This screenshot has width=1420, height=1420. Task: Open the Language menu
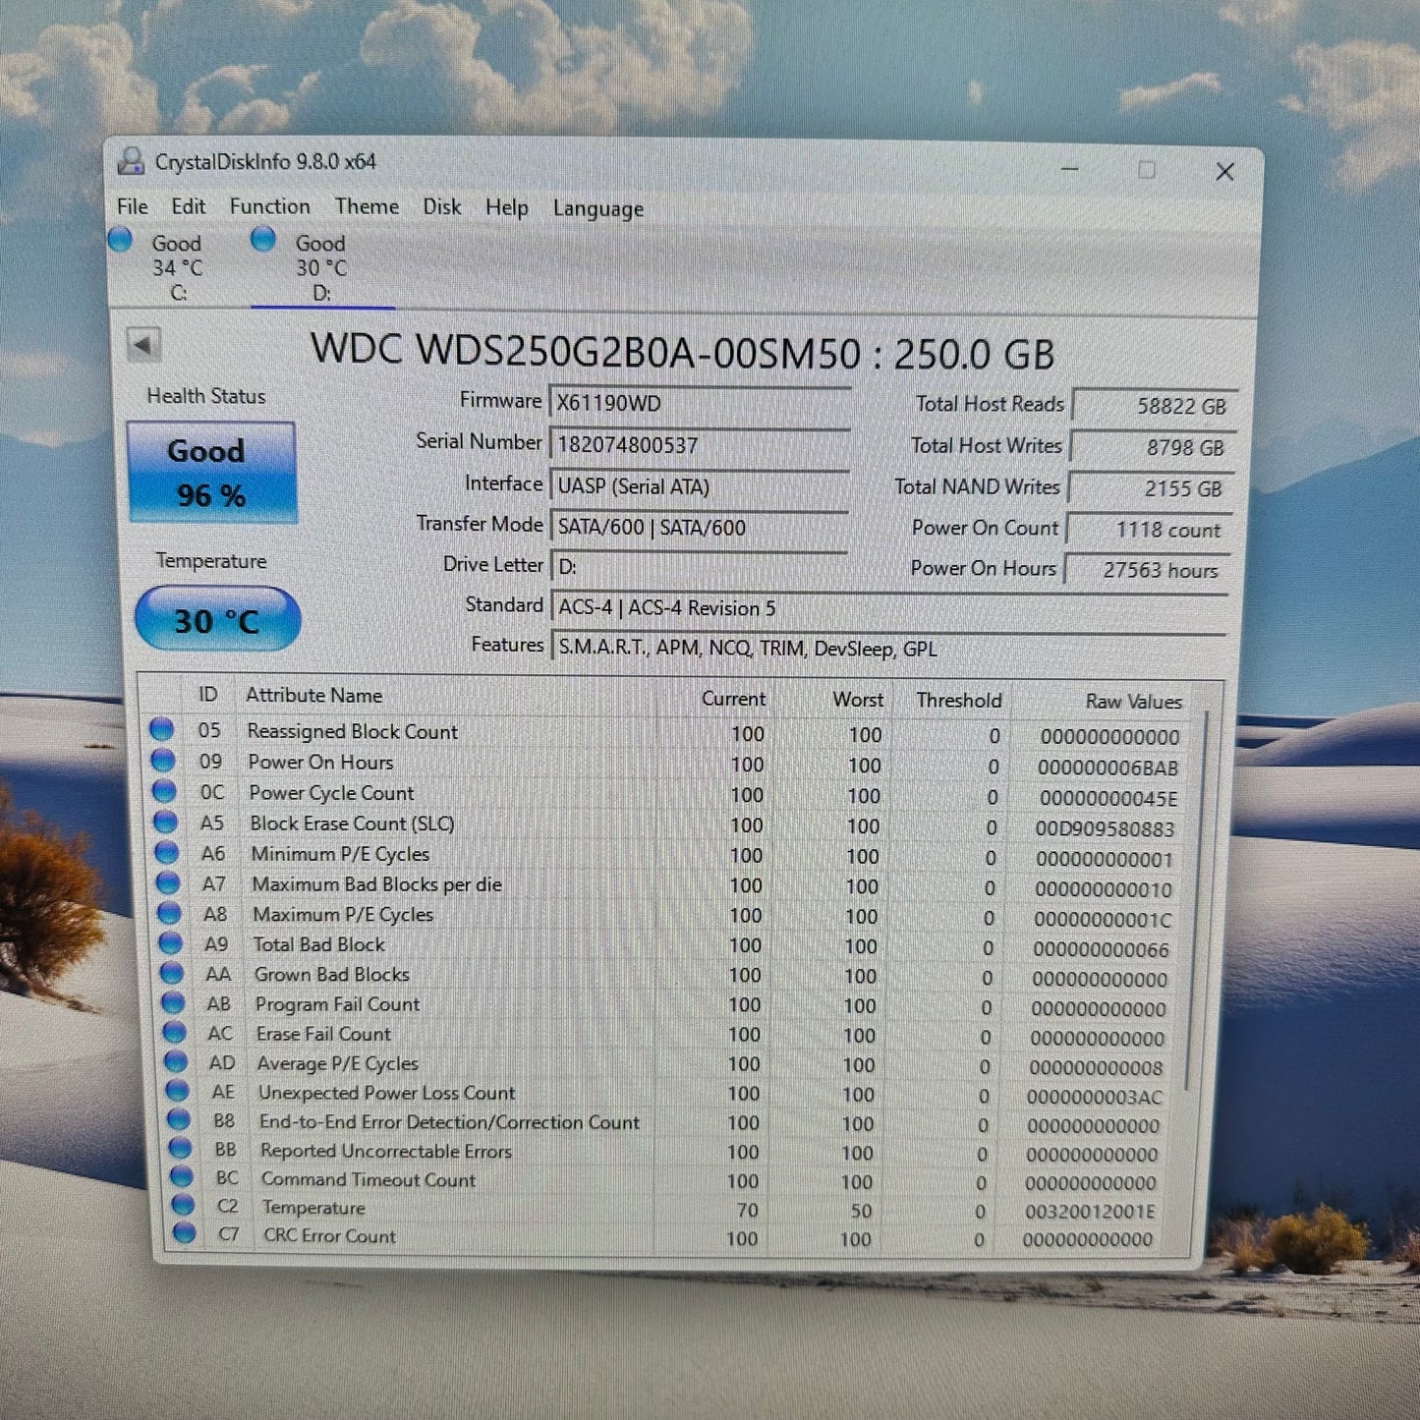(x=598, y=209)
